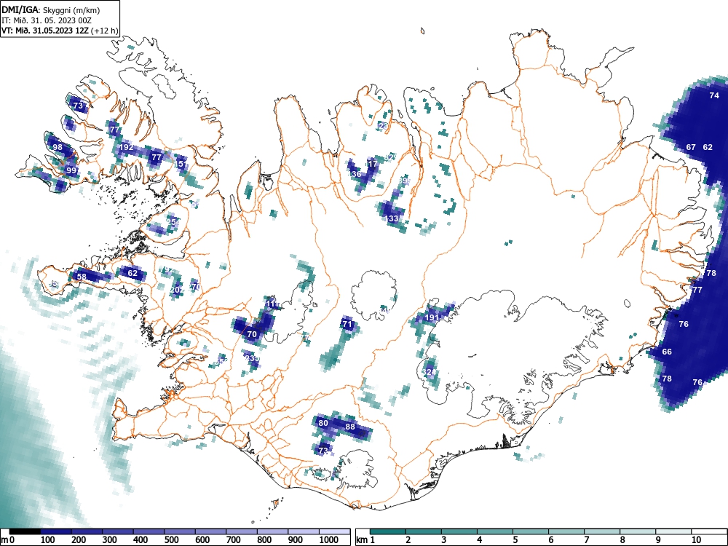Click the 'km 1' label on the kilometre legend
728x546 pixels.
365,540
